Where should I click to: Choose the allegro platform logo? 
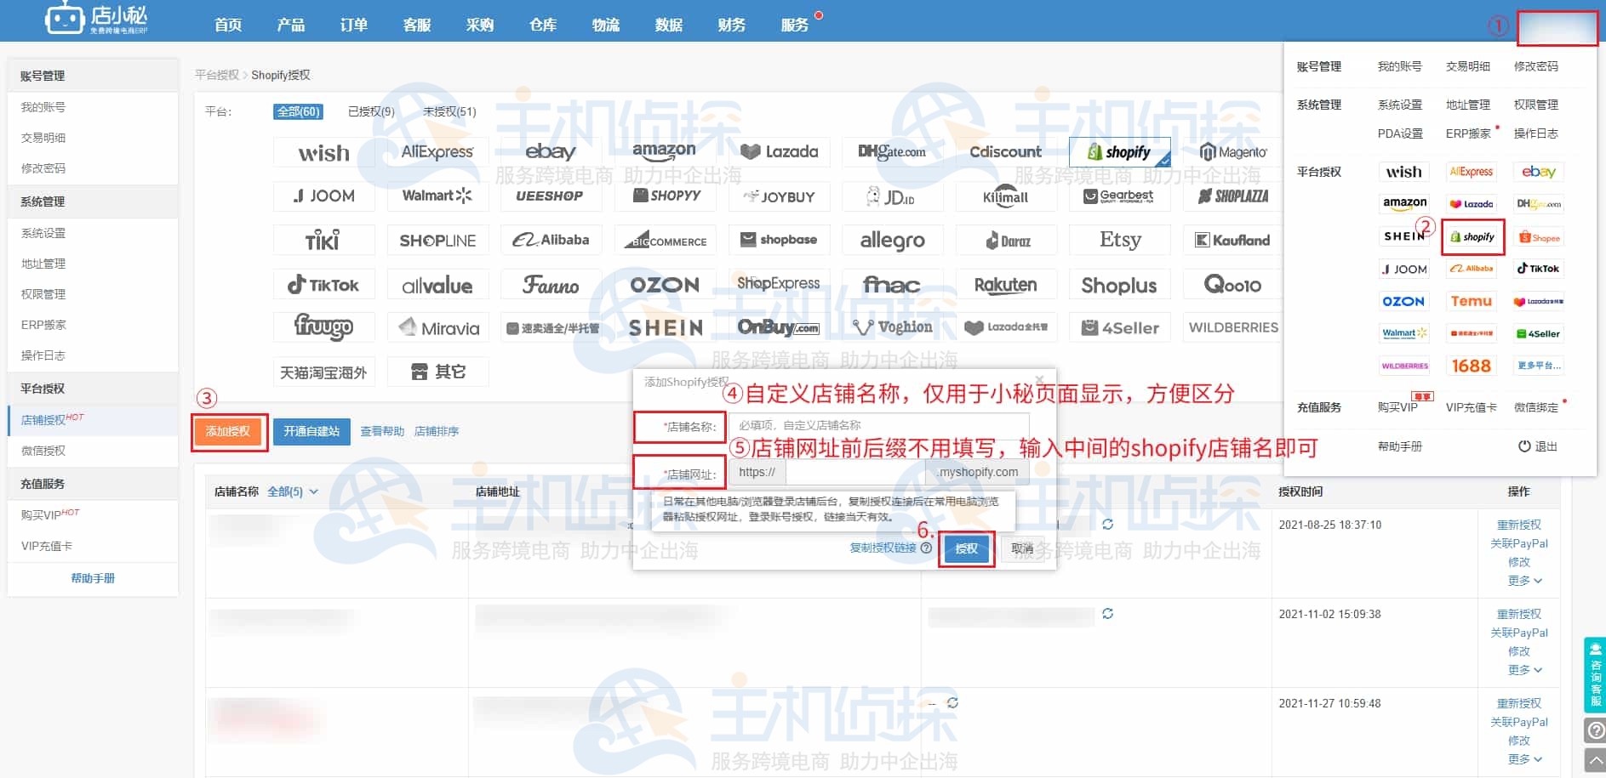892,241
